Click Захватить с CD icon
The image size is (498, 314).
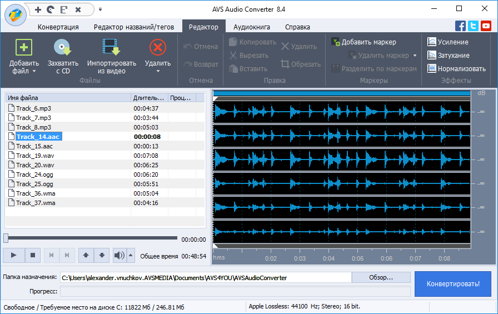coord(63,48)
